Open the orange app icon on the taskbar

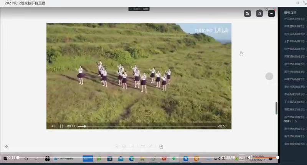tap(196, 158)
